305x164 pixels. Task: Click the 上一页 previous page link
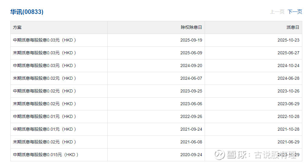coord(277,12)
